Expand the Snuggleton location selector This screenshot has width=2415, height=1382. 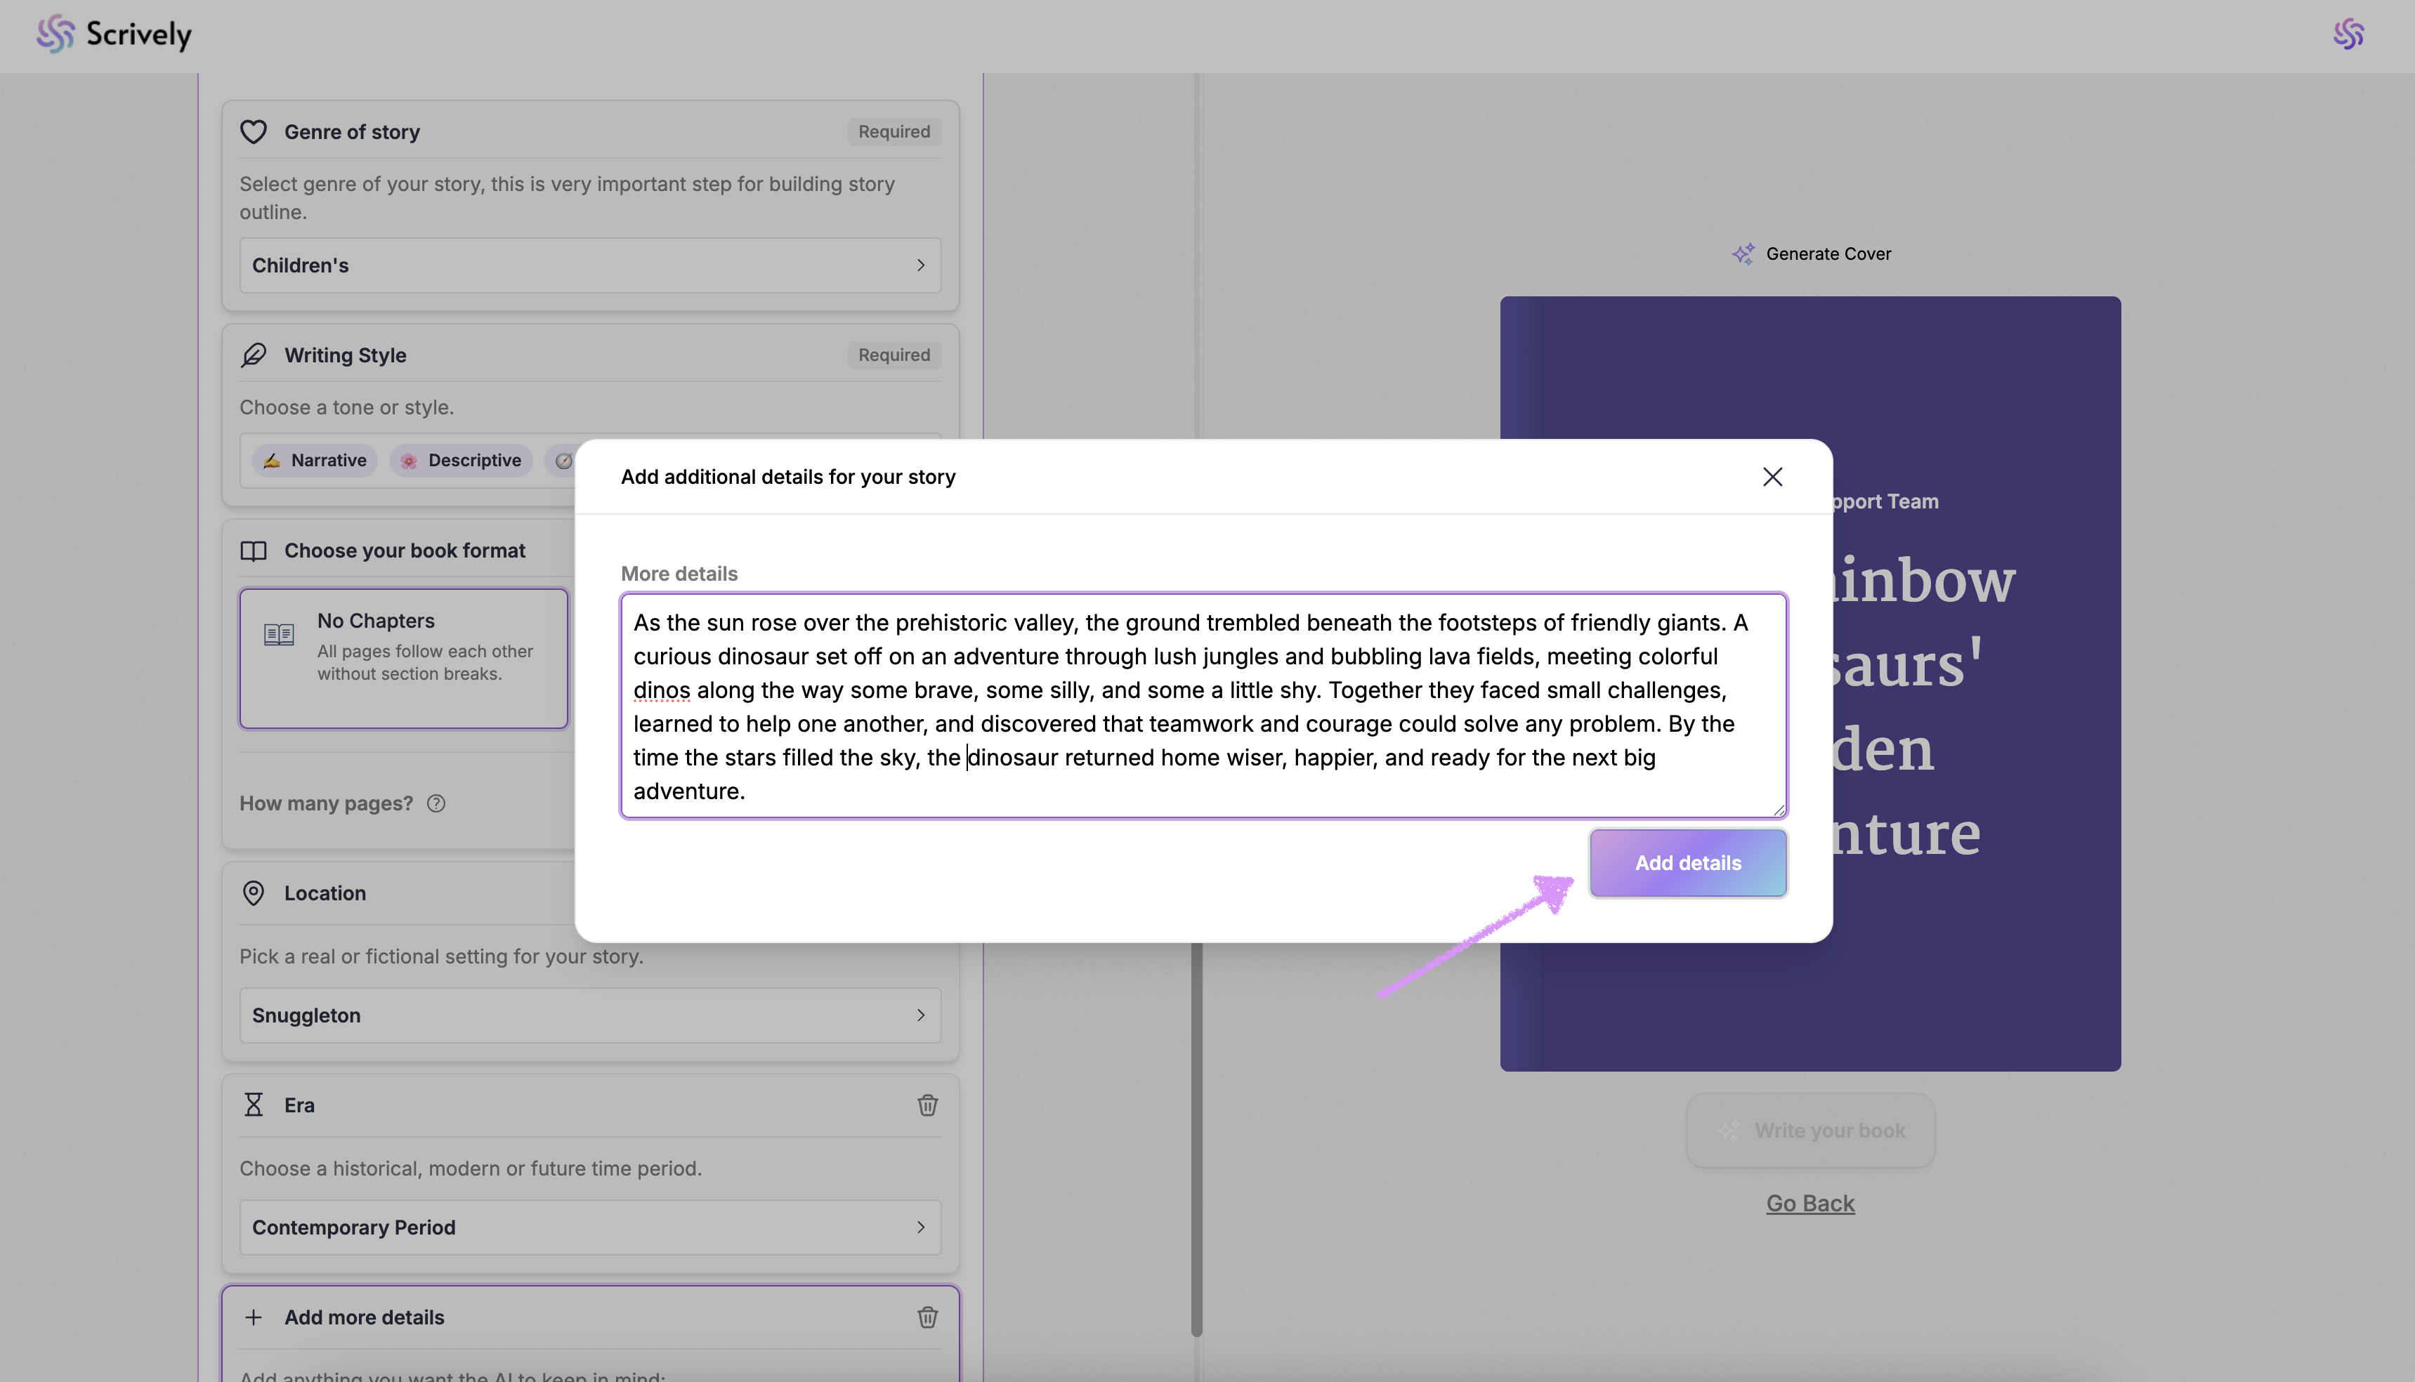[589, 1015]
